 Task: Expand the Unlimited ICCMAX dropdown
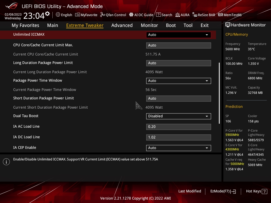pyautogui.click(x=178, y=35)
